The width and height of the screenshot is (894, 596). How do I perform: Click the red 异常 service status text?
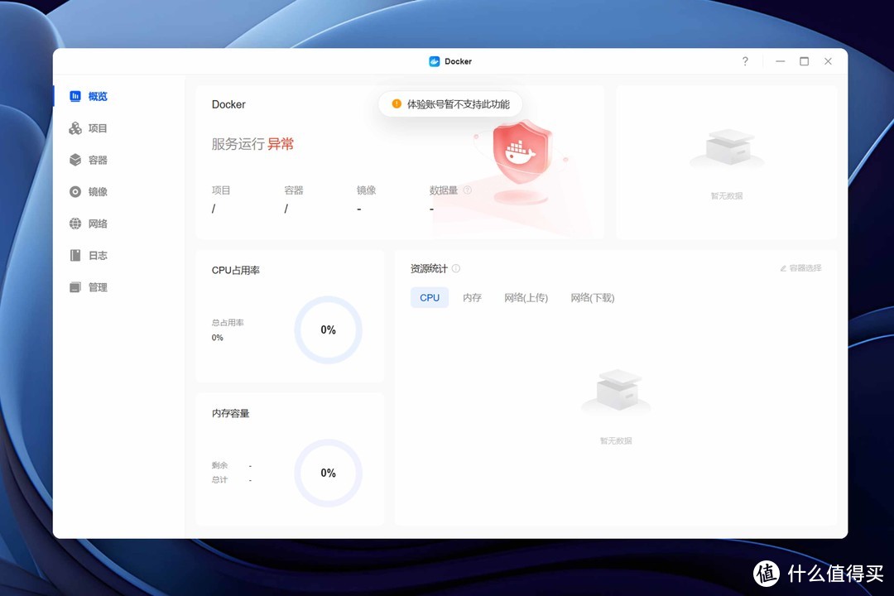pyautogui.click(x=281, y=143)
